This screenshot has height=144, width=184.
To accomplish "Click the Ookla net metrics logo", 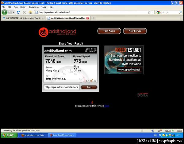I will point(142,95).
